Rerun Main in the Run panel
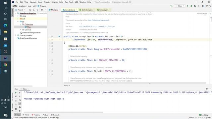Viewport: 212px width, 119px height. [16, 93]
